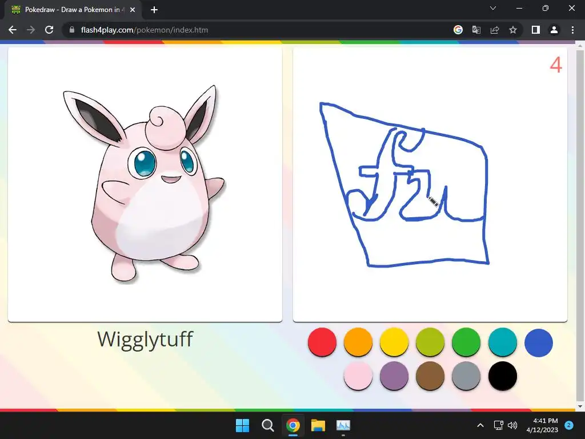Open the network status tray icon

[498, 425]
